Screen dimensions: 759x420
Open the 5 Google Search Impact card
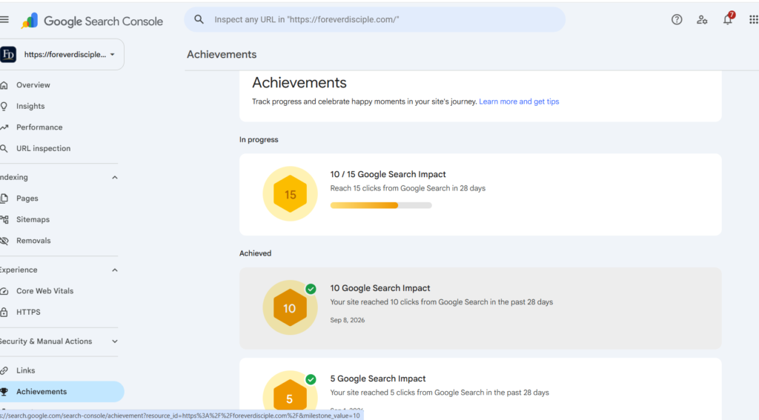pos(480,389)
